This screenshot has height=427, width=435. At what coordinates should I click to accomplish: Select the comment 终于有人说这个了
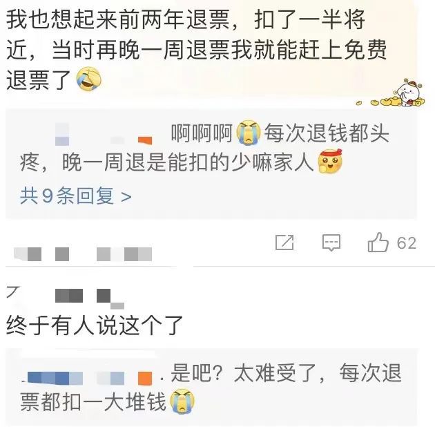point(95,325)
